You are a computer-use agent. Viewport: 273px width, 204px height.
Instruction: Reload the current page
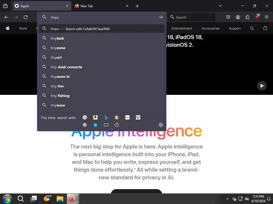point(26,17)
